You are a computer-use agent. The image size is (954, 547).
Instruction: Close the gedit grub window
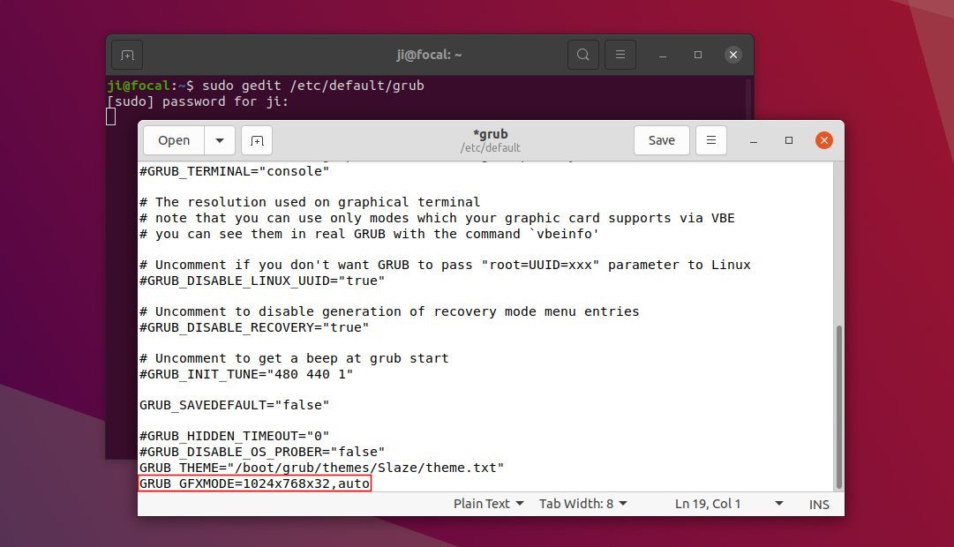tap(823, 140)
